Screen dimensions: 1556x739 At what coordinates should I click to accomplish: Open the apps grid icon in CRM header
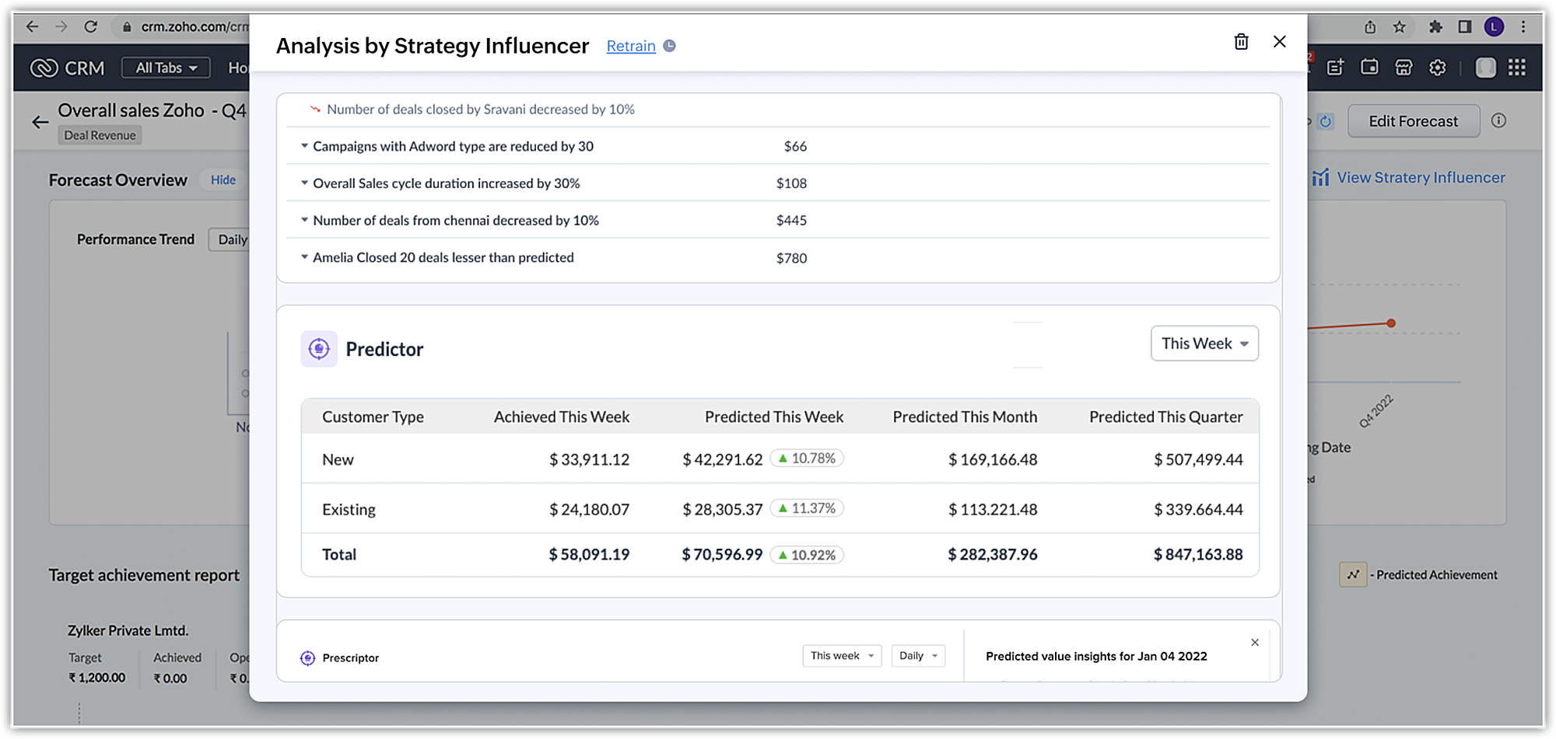[1516, 68]
